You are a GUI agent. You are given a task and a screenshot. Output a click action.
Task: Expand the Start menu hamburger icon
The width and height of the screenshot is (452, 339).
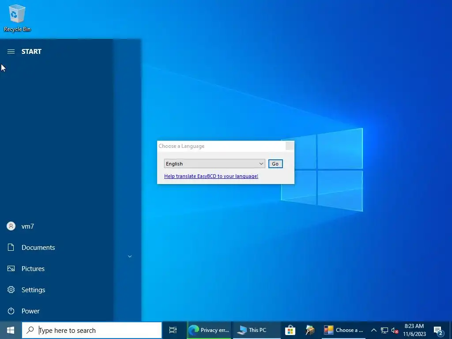[11, 51]
